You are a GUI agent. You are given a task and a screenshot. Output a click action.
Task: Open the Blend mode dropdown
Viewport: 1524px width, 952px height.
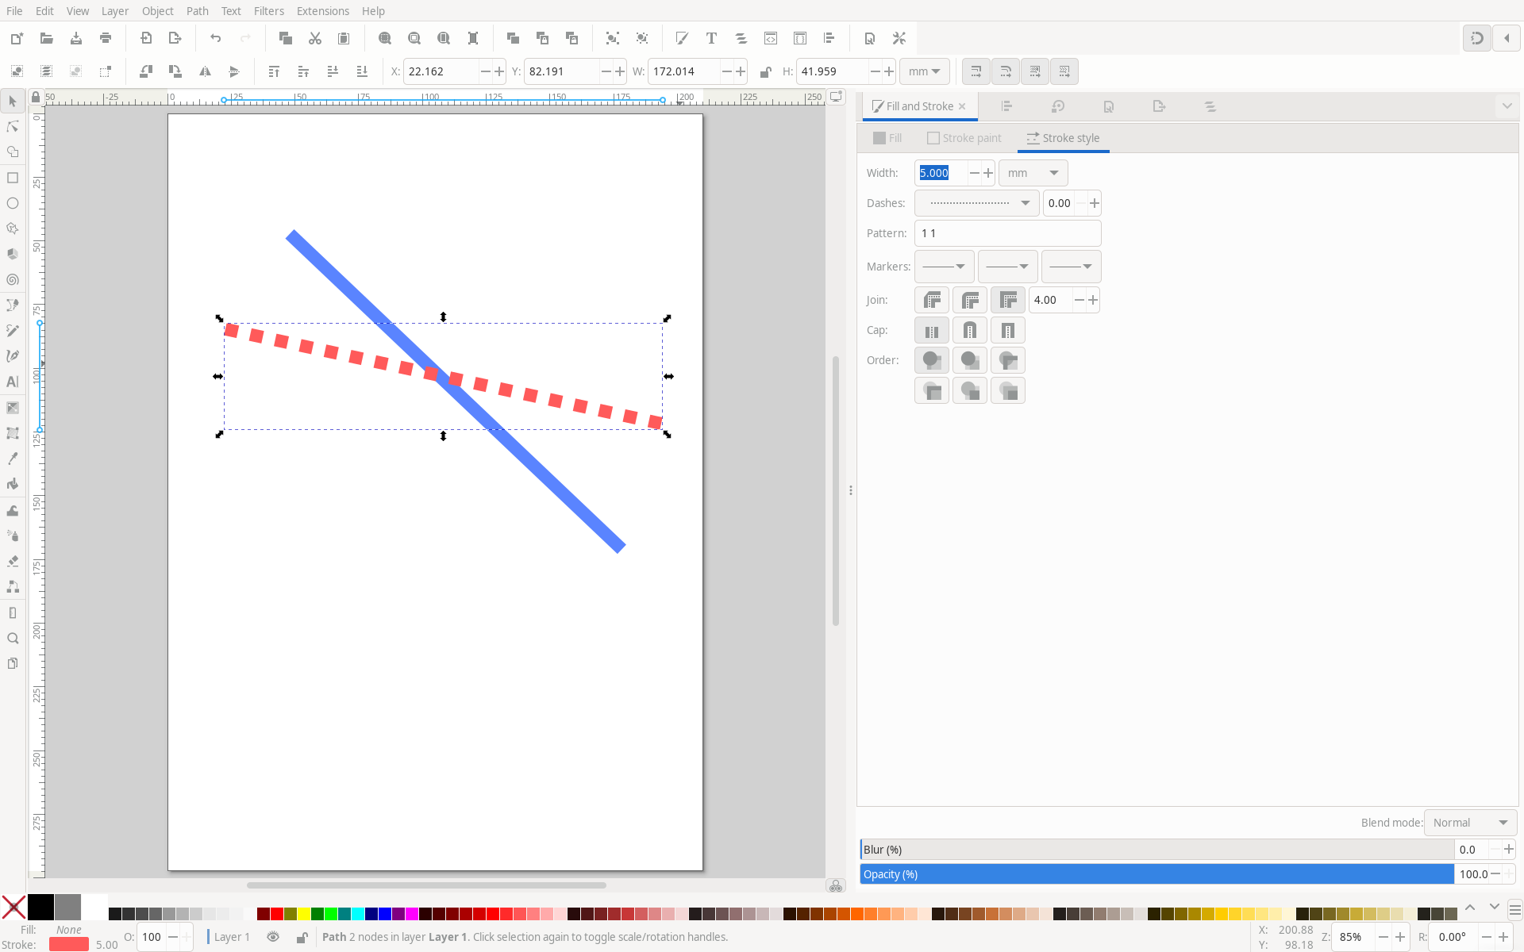[1469, 823]
